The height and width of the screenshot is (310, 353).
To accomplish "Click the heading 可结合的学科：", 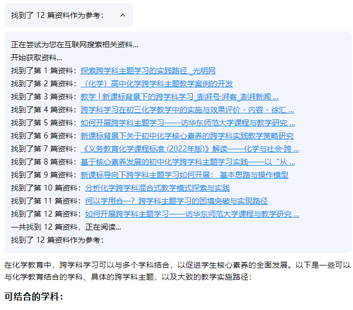I will [x=34, y=297].
